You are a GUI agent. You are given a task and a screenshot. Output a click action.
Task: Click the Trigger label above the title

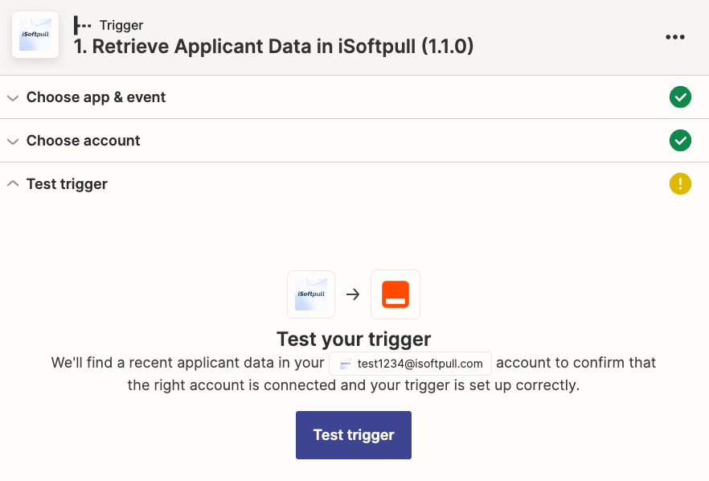click(x=121, y=26)
